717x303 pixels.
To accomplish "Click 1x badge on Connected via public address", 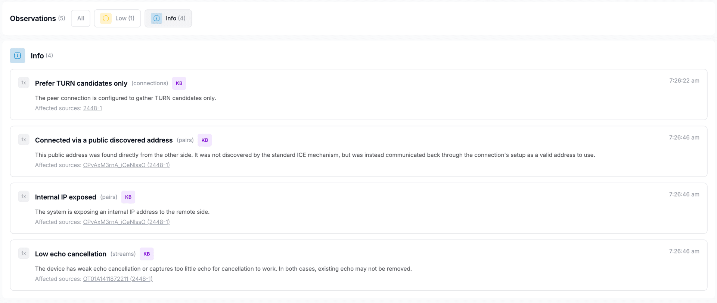I will [x=24, y=140].
